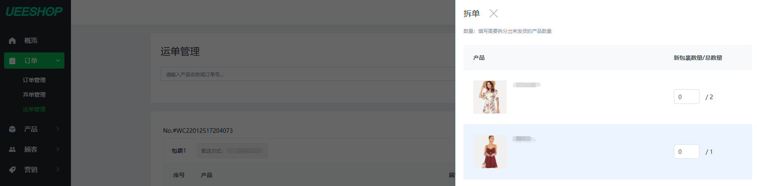Click the tag icon beside 营销
Screen dimensions: 757x186
[x=12, y=170]
